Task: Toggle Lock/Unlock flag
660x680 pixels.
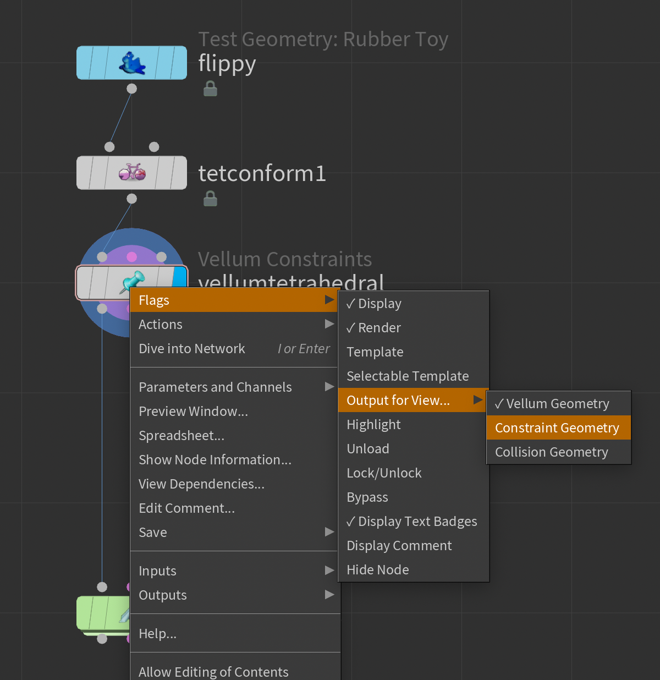Action: click(414, 473)
